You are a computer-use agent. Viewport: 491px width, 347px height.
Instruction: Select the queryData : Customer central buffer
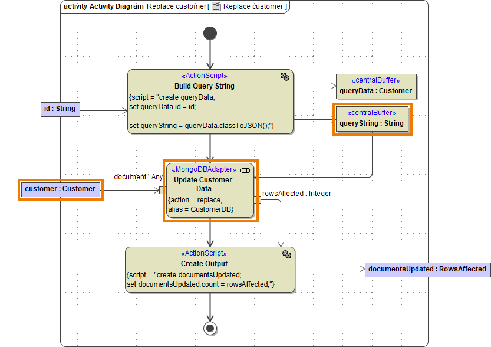tap(375, 87)
